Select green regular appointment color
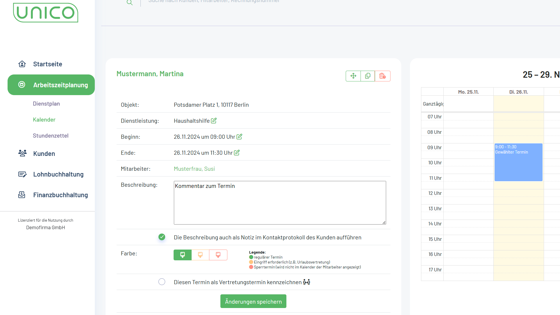Screen dimensions: 560x315 [x=183, y=255]
